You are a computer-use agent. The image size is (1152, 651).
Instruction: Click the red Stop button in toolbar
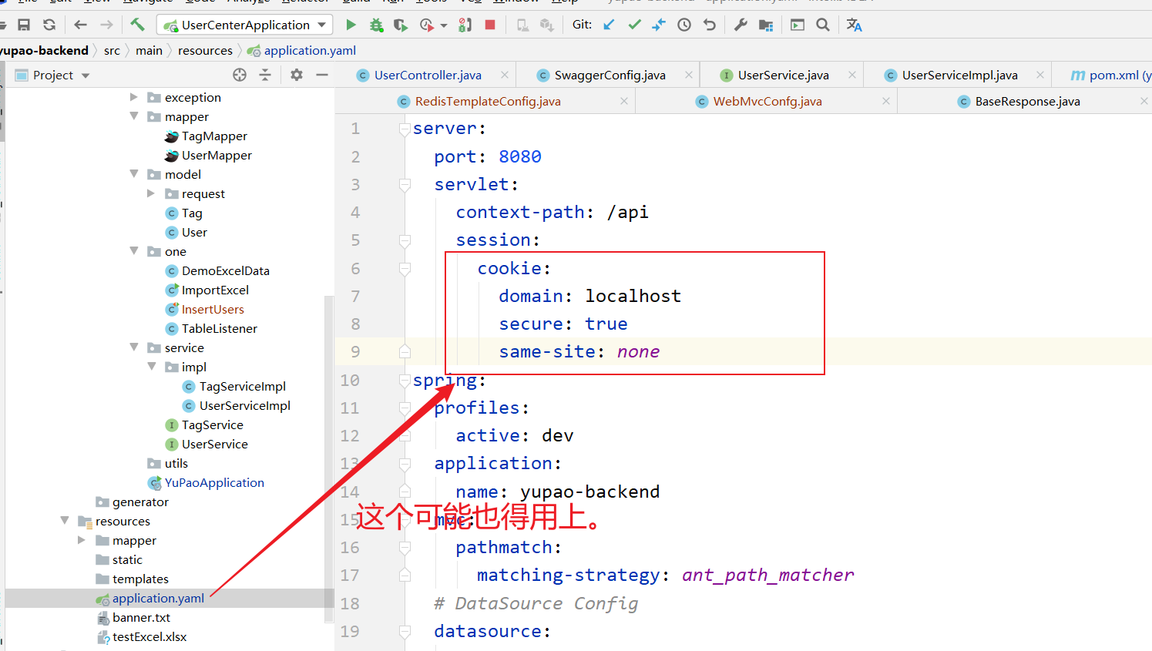point(490,25)
